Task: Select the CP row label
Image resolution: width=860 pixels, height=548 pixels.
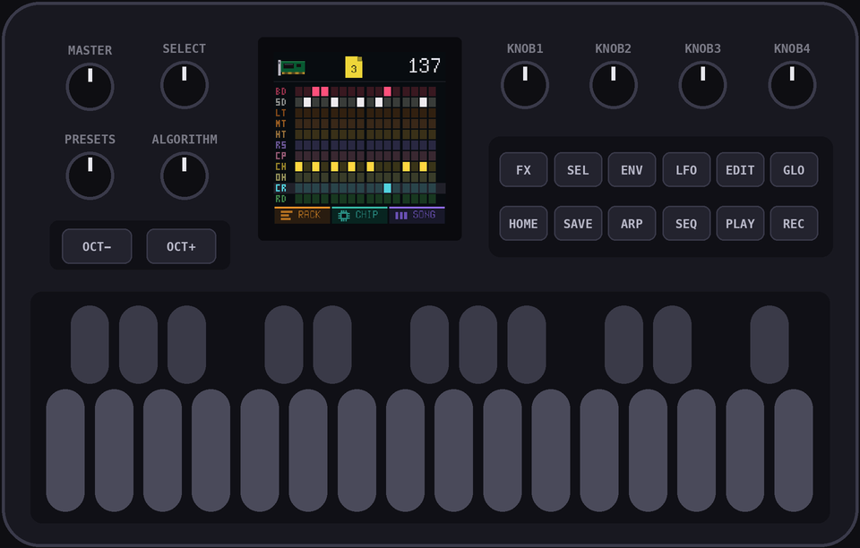Action: (x=280, y=156)
